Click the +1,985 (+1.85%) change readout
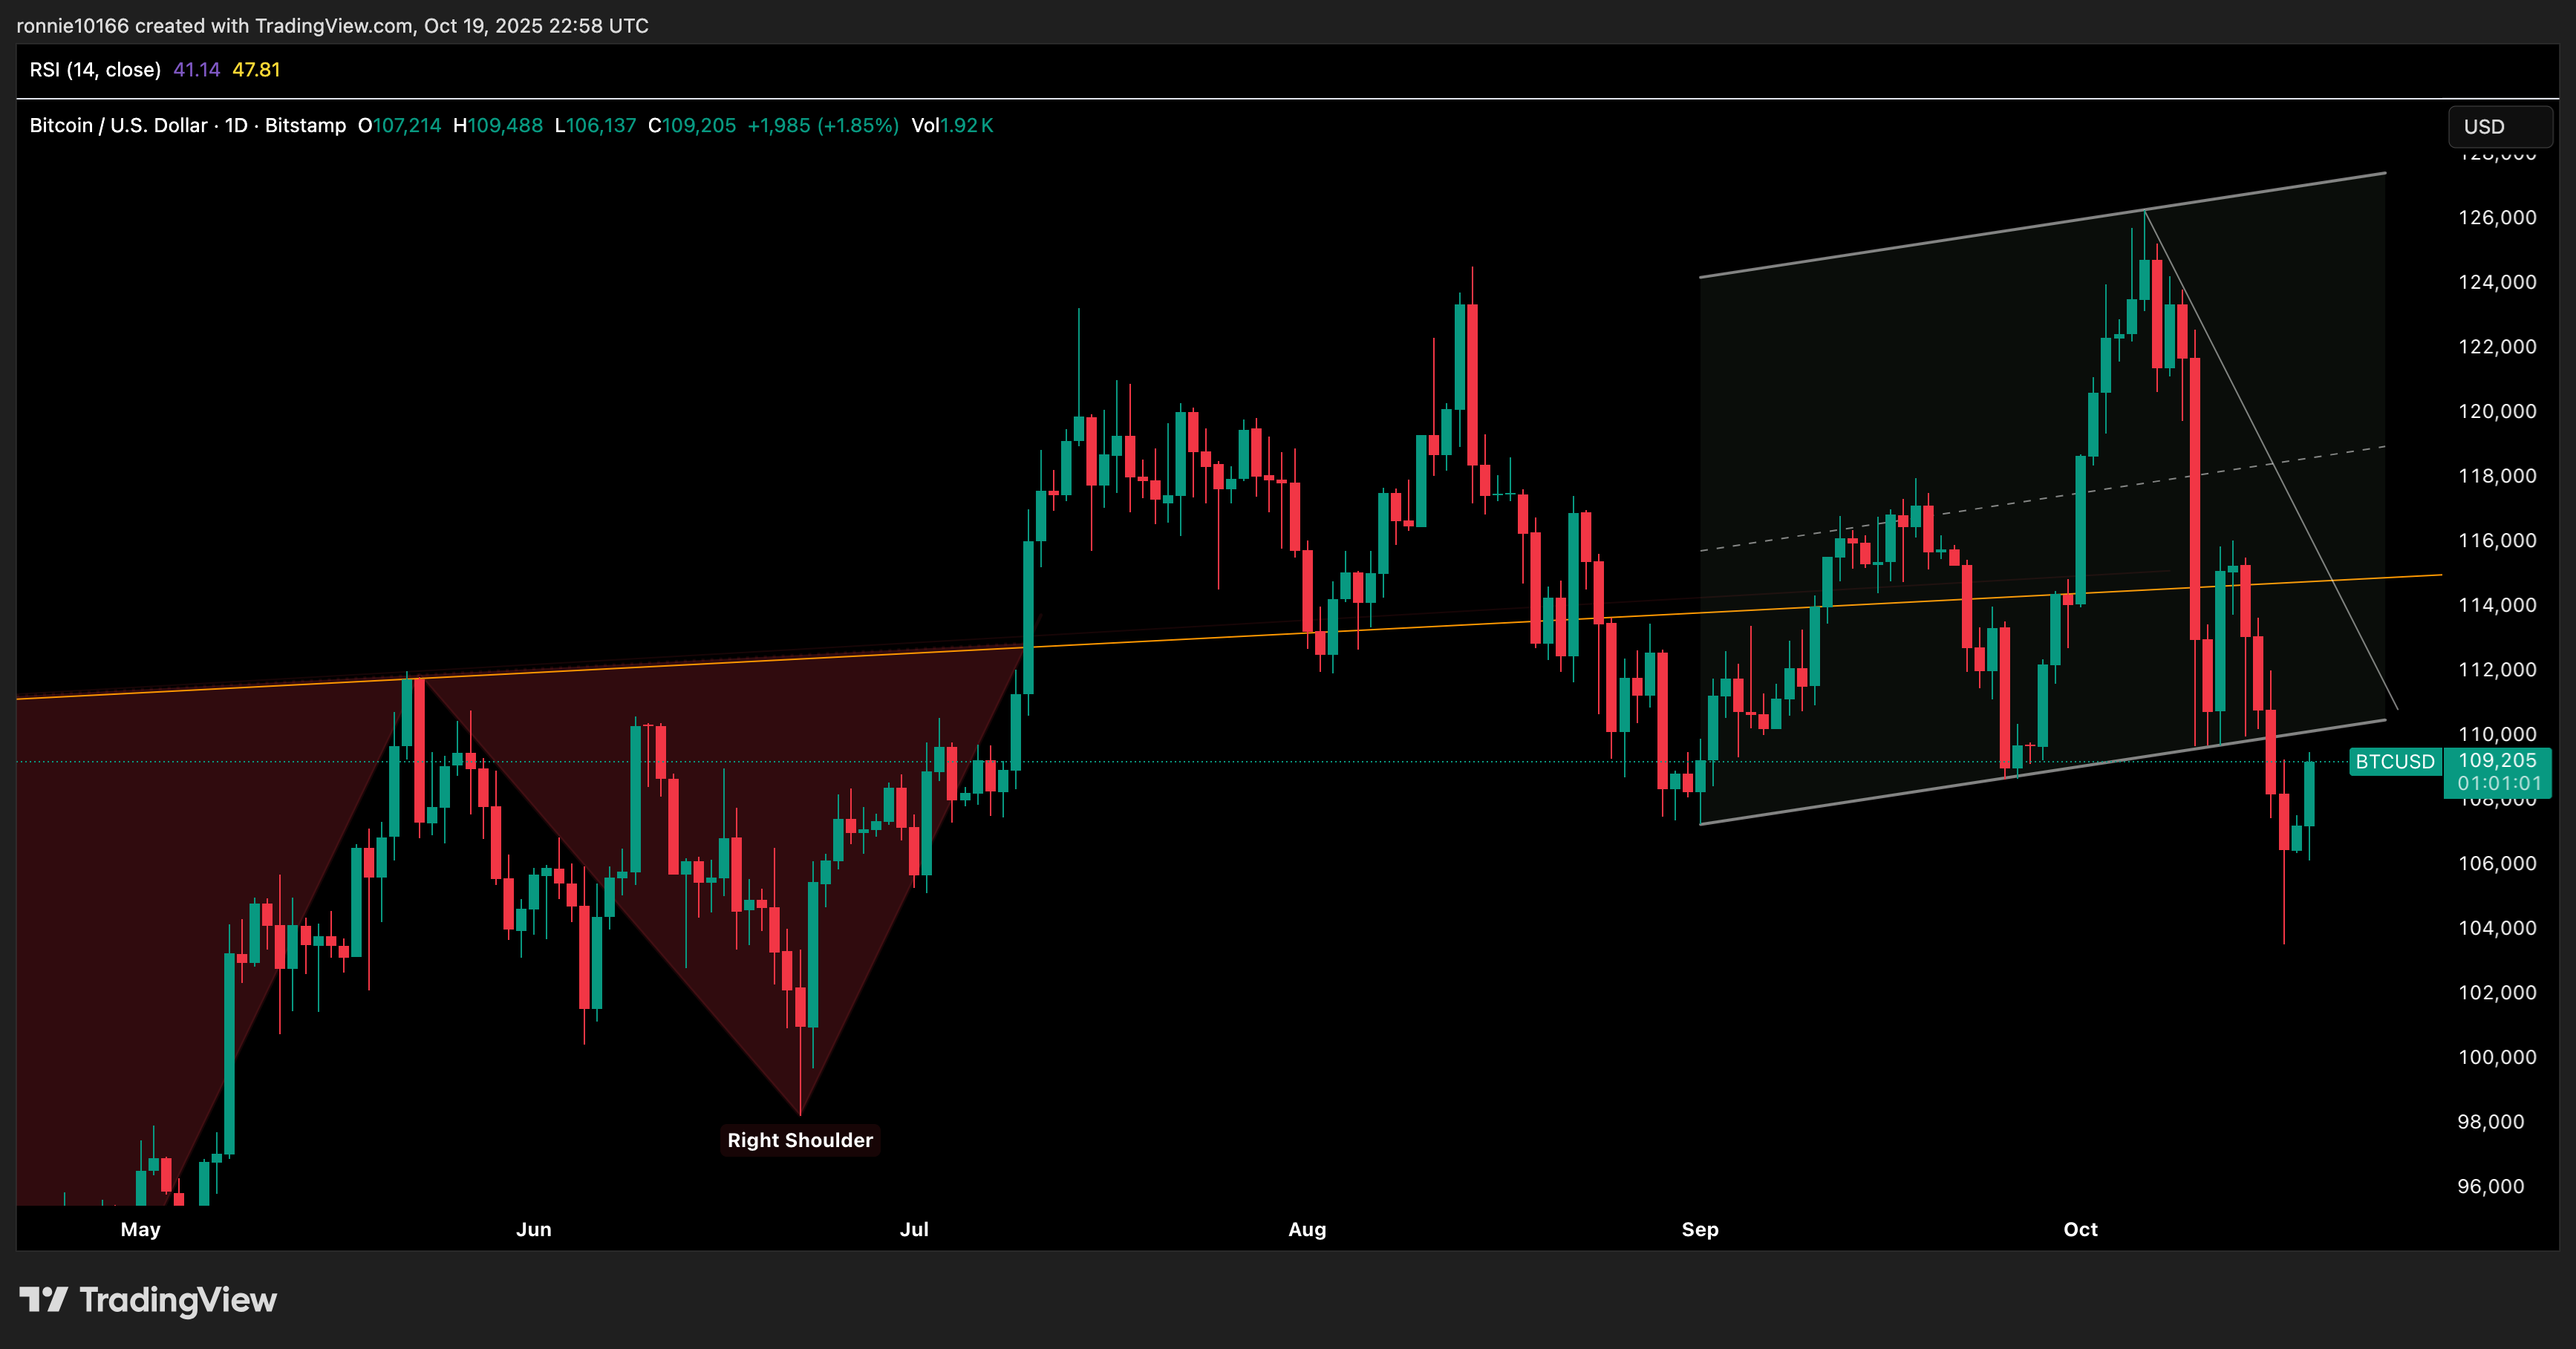 pyautogui.click(x=823, y=126)
